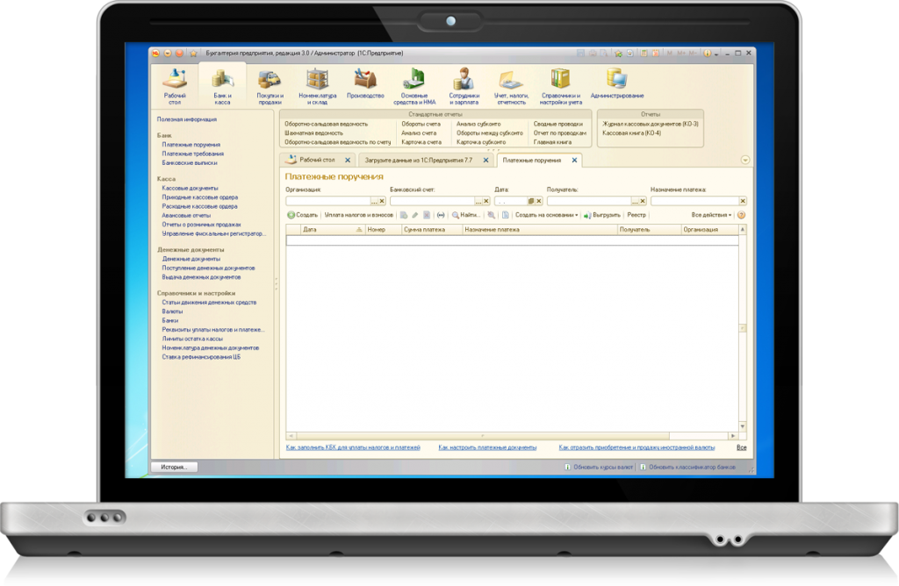Viewport: 899px width, 586px height.
Task: Clear the Назначение платежа filter field
Action: pyautogui.click(x=743, y=201)
